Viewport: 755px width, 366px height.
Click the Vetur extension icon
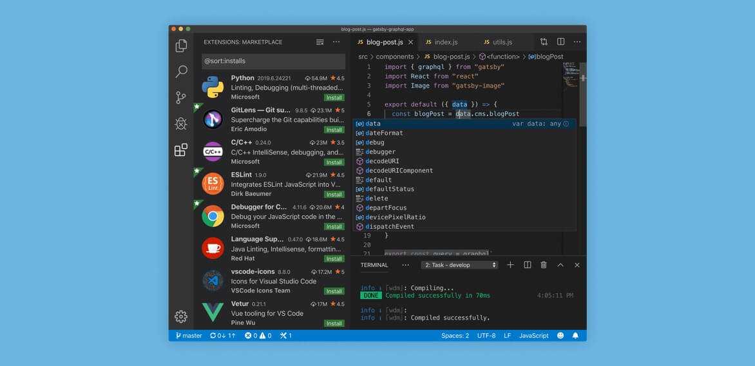click(x=213, y=312)
